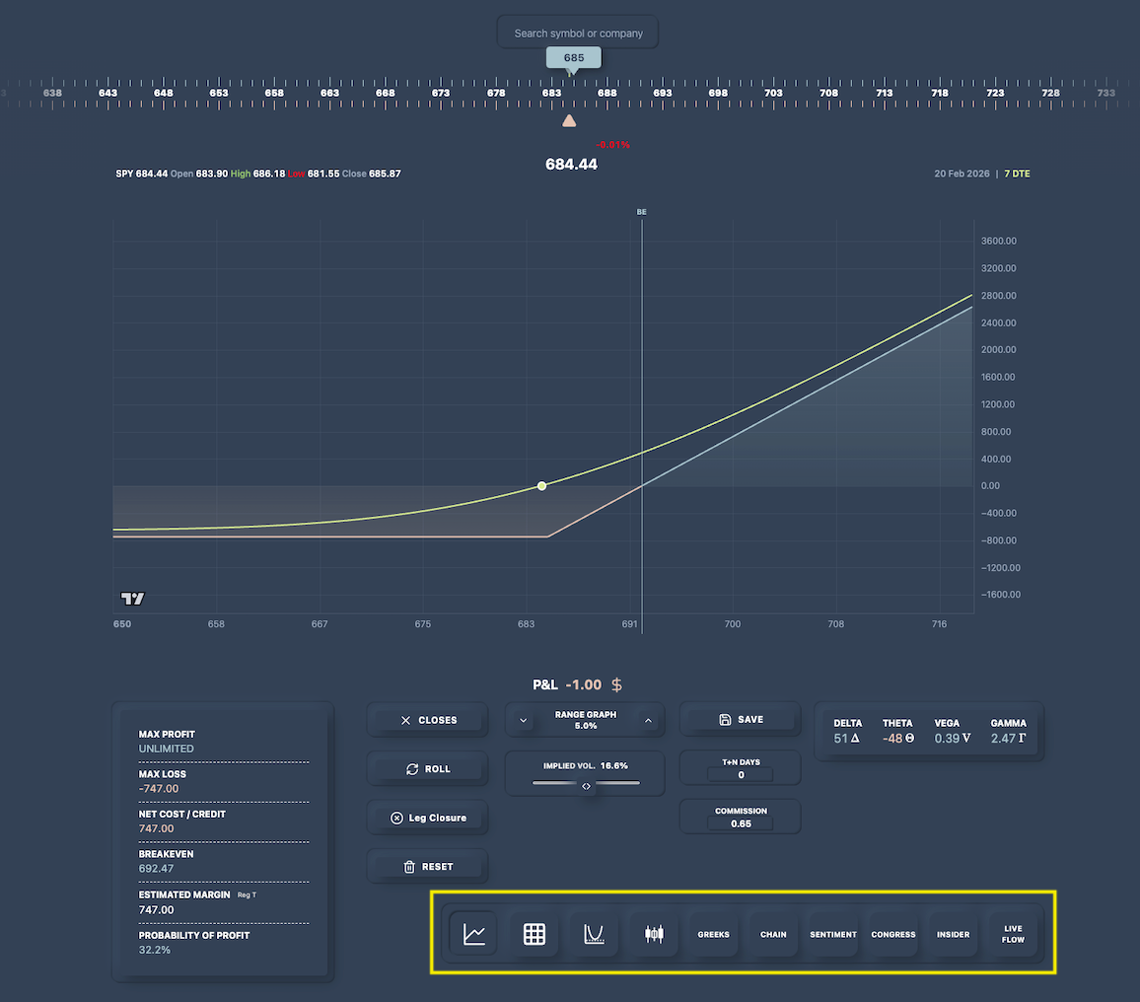
Task: Open the options grid view icon
Action: pos(534,933)
